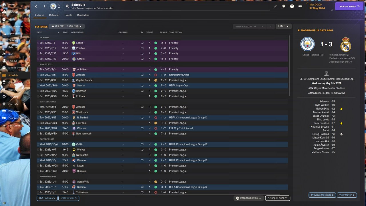The width and height of the screenshot is (366, 206).
Task: Go forward with the right navigation arrow
Action: click(x=44, y=6)
